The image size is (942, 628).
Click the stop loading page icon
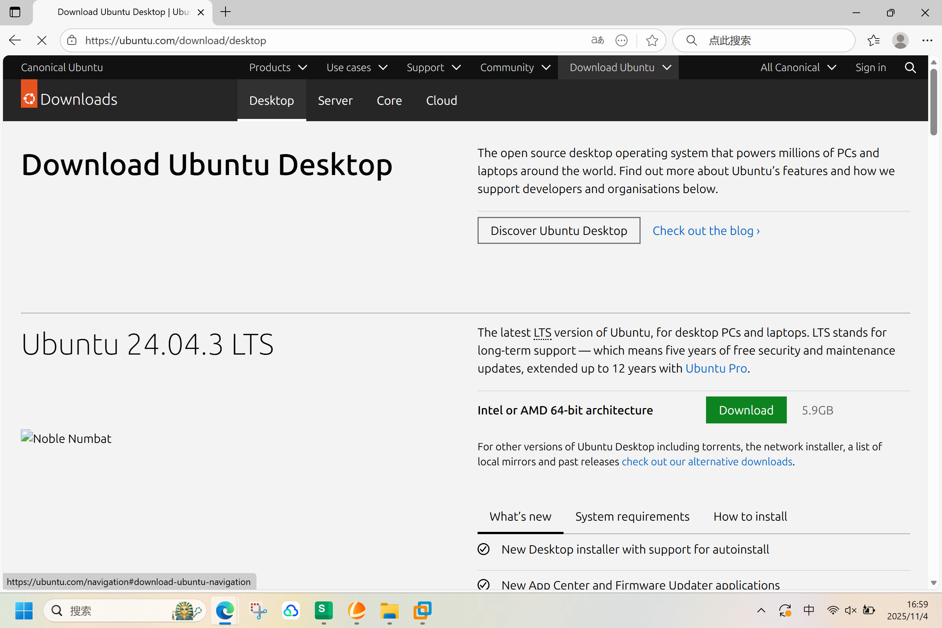(x=42, y=40)
